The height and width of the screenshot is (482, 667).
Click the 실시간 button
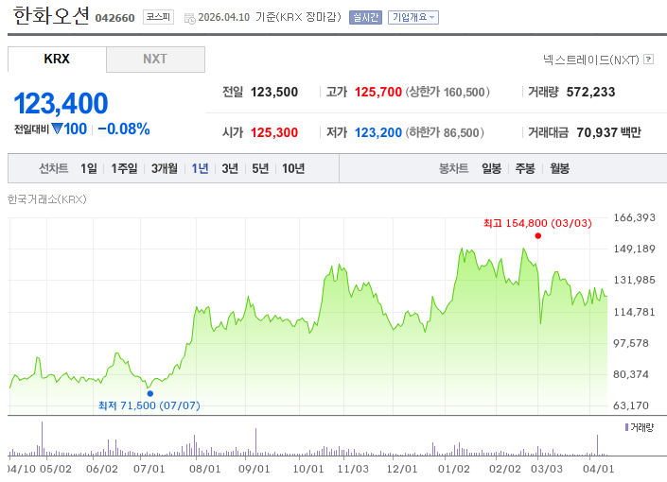[365, 17]
